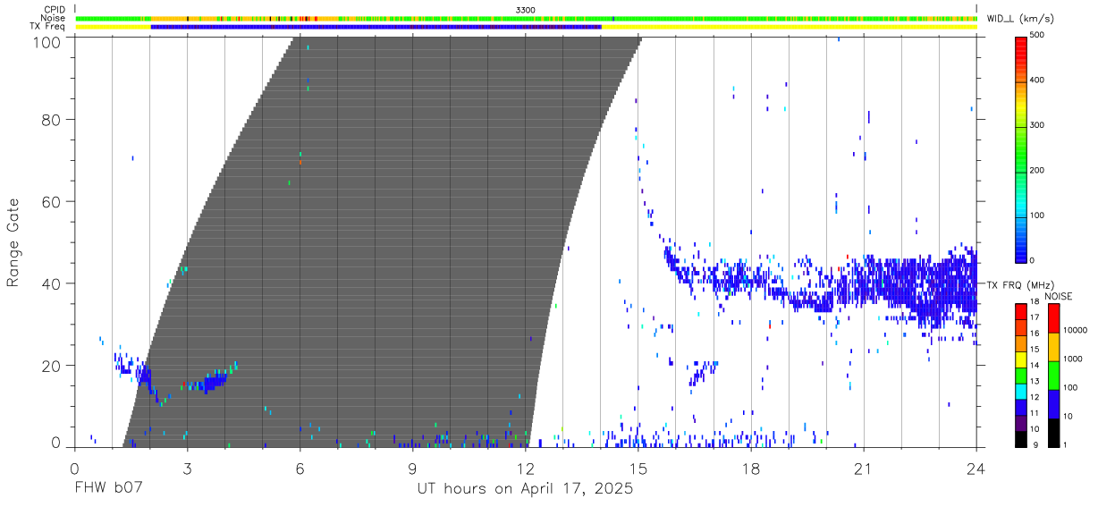1098x507 pixels.
Task: Click the Noise row label
Action: [53, 18]
